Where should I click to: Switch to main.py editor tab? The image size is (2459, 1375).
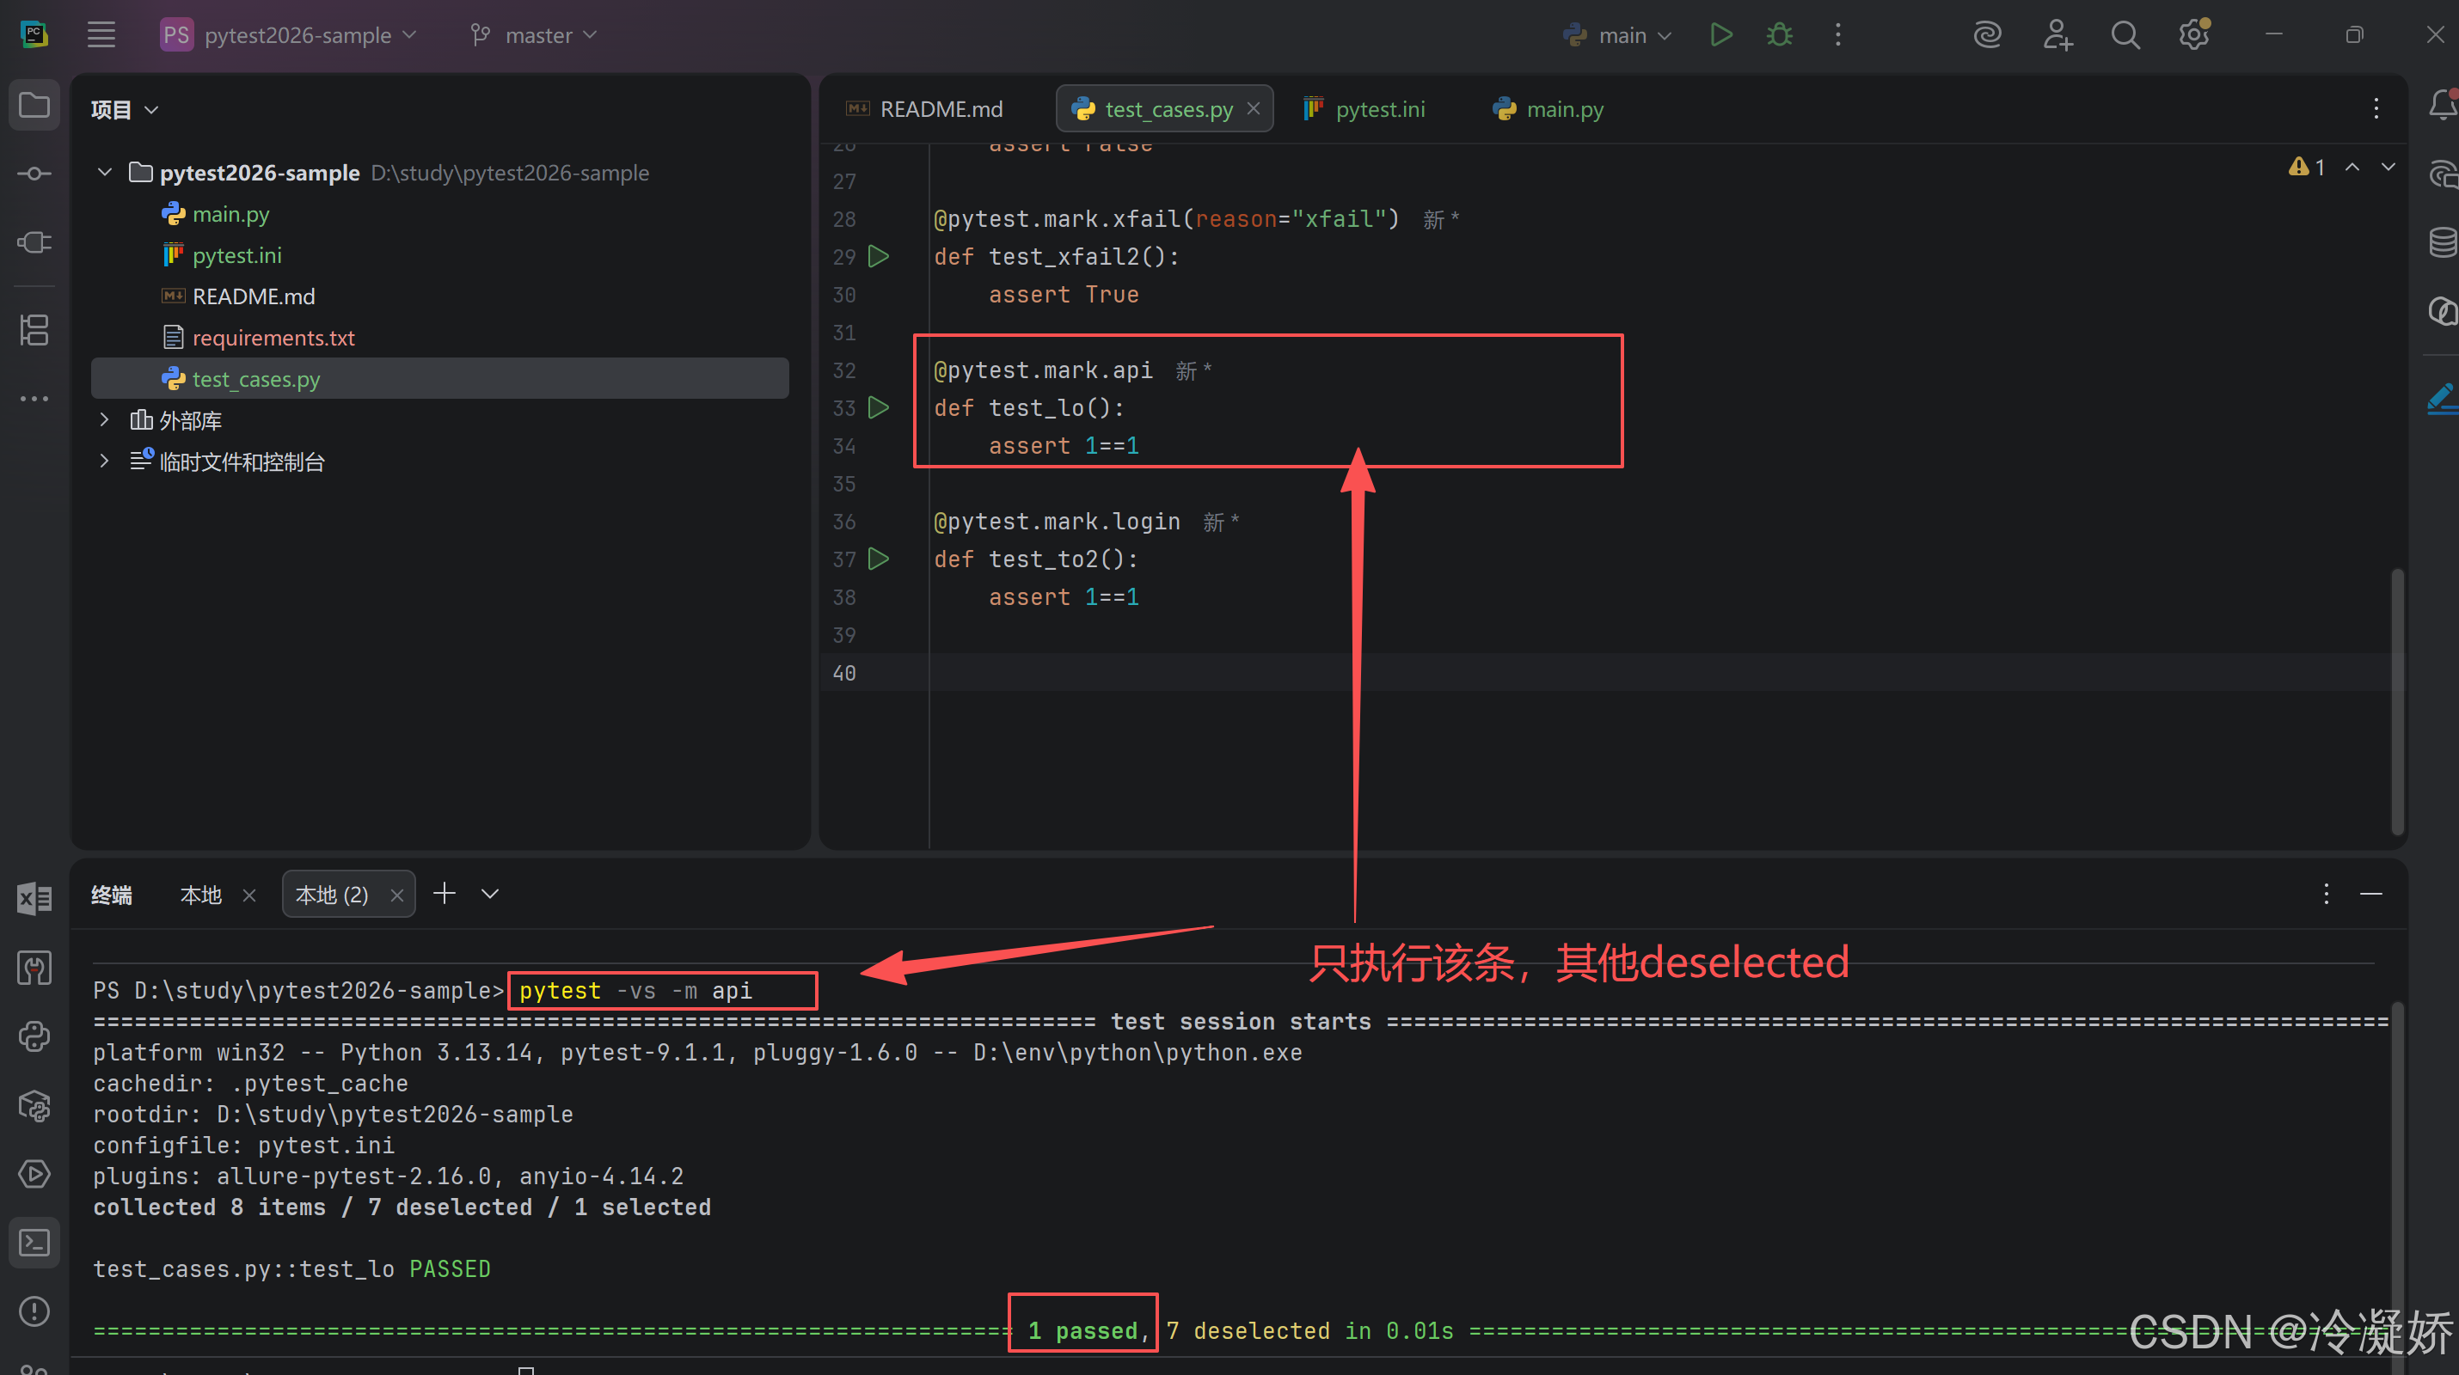1548,109
